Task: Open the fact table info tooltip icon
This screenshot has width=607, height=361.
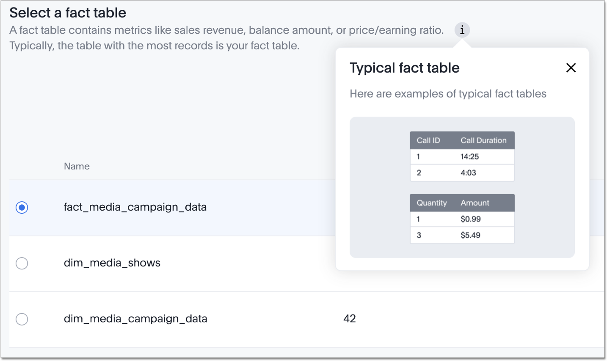Action: pyautogui.click(x=462, y=30)
